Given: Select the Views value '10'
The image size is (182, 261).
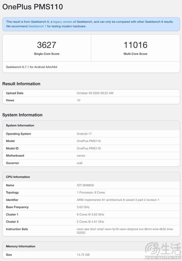Looking at the screenshot, I should point(78,100).
